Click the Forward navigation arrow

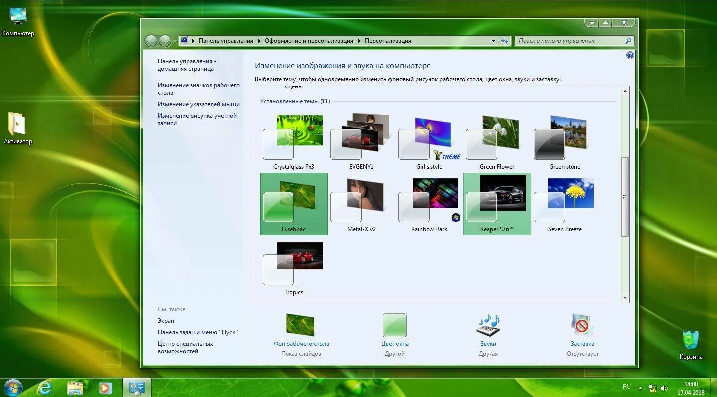165,41
